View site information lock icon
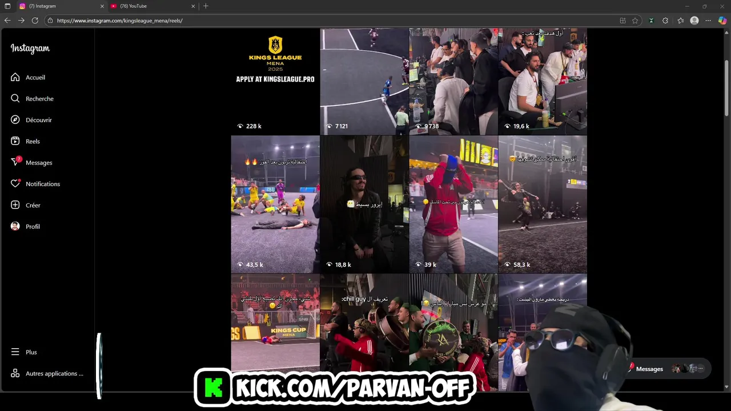The width and height of the screenshot is (731, 411). click(50, 21)
